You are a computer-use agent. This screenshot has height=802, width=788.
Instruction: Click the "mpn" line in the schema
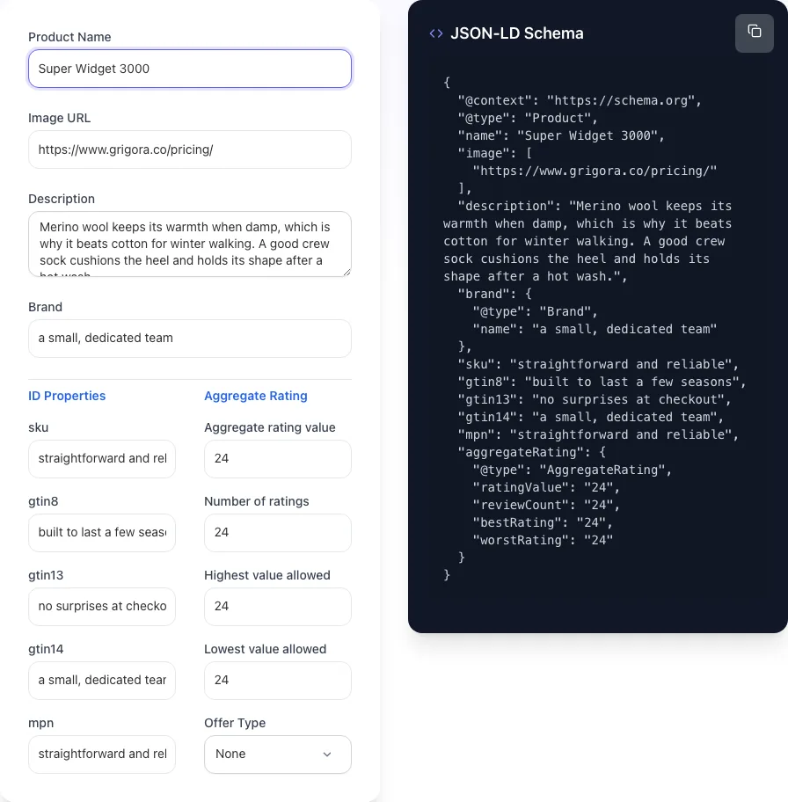coord(598,434)
